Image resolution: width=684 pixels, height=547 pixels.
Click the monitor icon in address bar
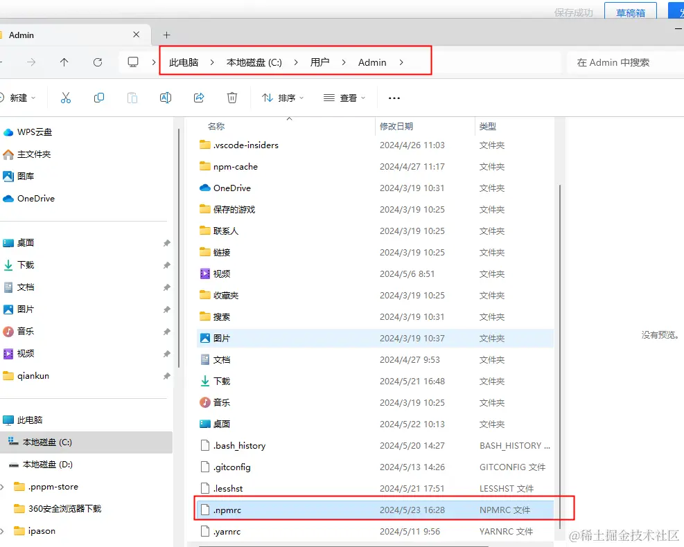tap(133, 62)
